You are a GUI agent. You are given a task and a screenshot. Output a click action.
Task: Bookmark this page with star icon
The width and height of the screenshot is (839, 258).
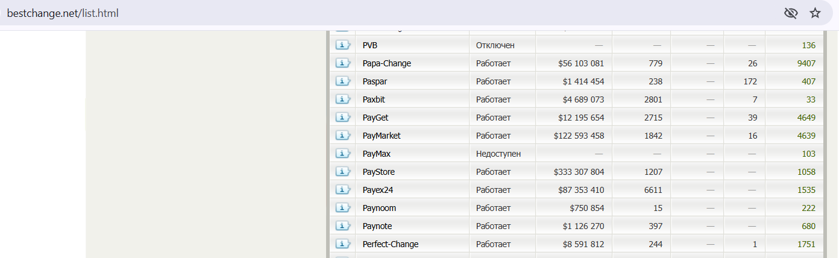coord(815,13)
